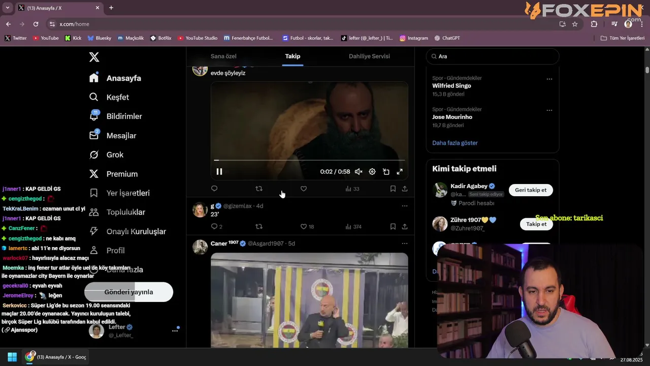Share the video post

[x=405, y=189]
